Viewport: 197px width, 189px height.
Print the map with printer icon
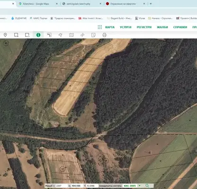[104, 35]
